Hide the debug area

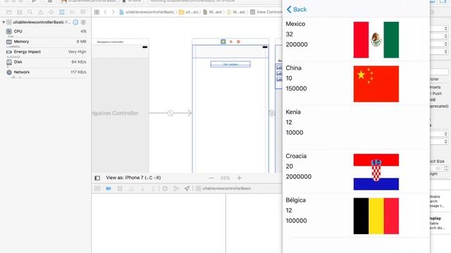(97, 188)
